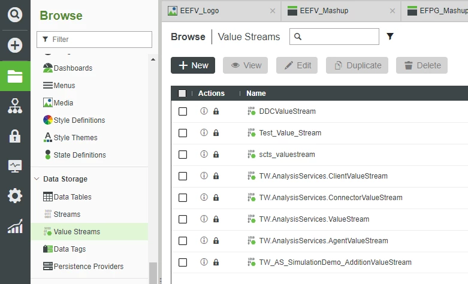Click the filter funnel icon next to search
468x284 pixels.
coord(390,37)
